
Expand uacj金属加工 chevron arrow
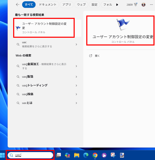click(x=76, y=66)
